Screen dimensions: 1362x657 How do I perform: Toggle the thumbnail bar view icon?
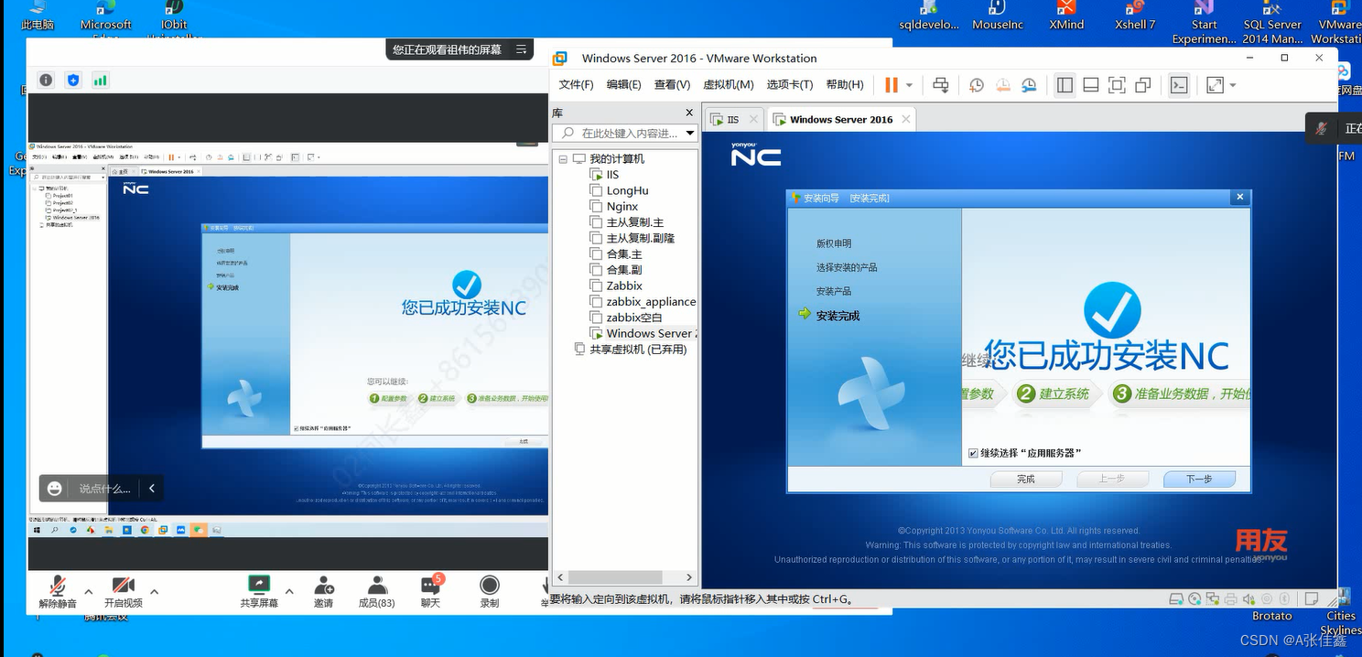point(1091,85)
